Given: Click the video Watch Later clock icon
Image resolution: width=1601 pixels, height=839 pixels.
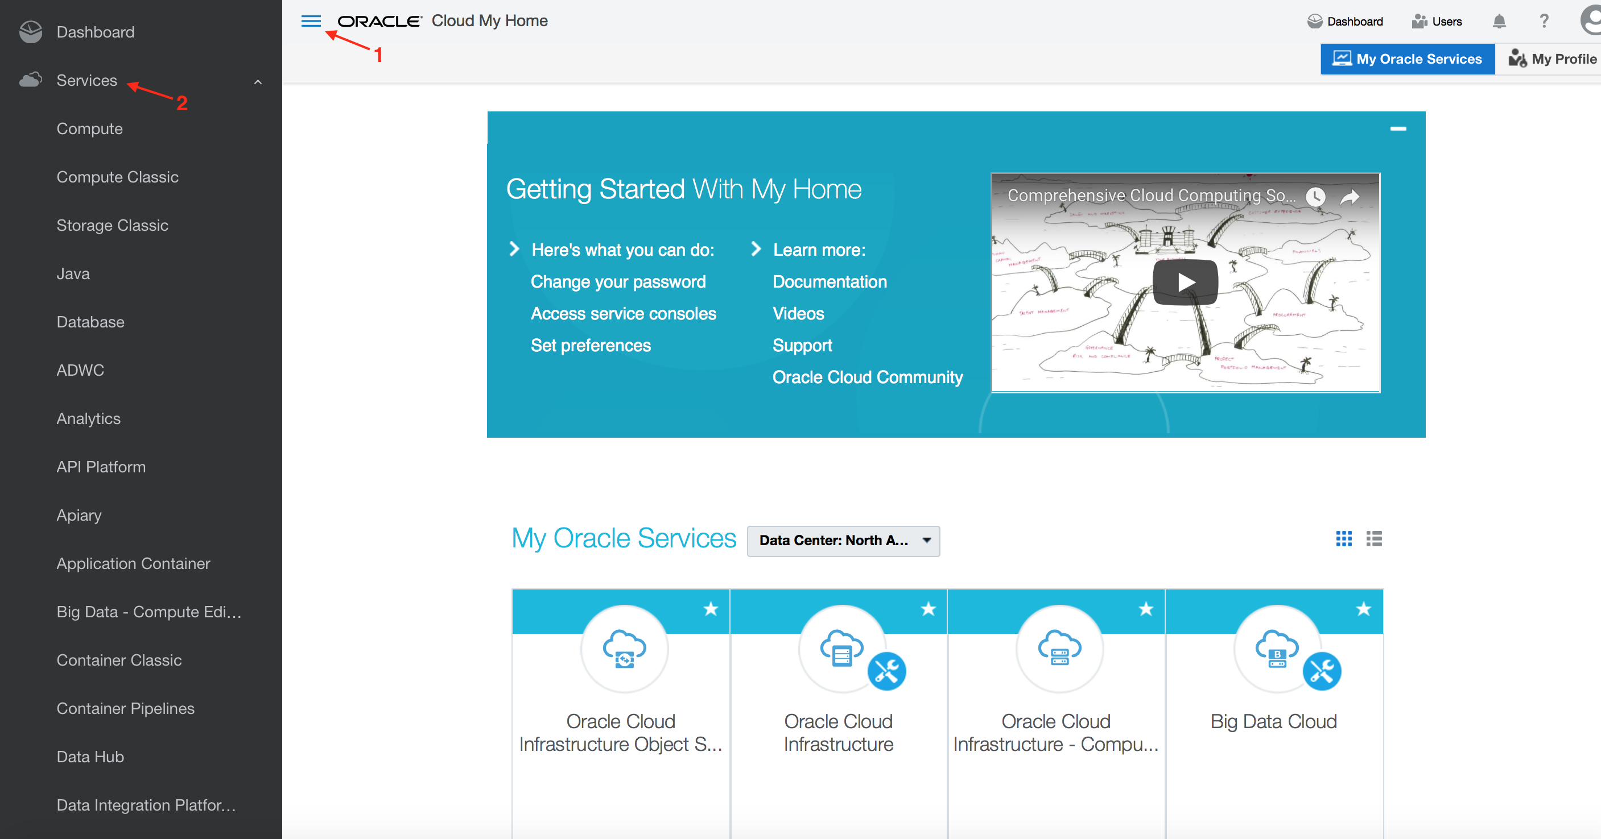Looking at the screenshot, I should [1315, 197].
